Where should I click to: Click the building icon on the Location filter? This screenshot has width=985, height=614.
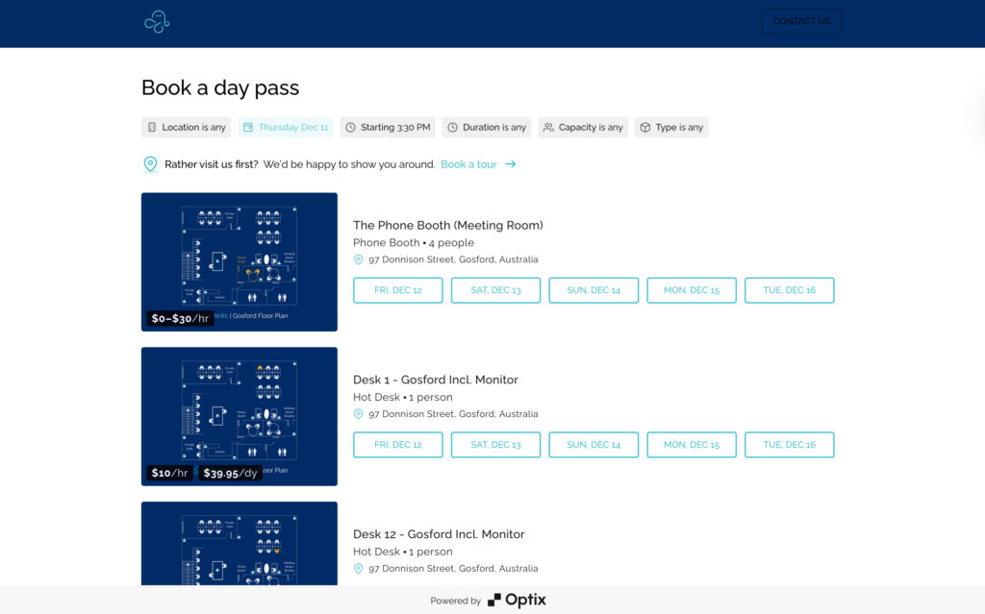(x=153, y=127)
